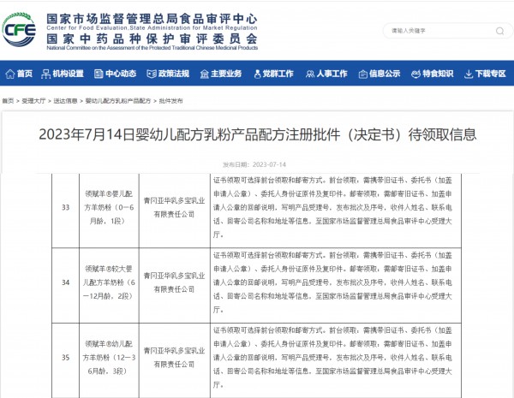The height and width of the screenshot is (398, 514).
Task: Click the certificate pickup notes in row 34
Action: (x=332, y=282)
